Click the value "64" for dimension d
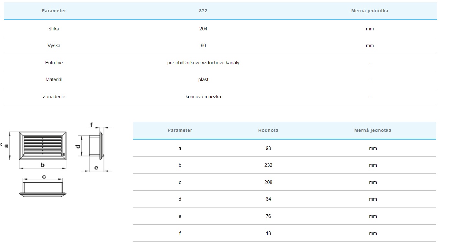Image resolution: width=465 pixels, height=245 pixels. coord(268,199)
